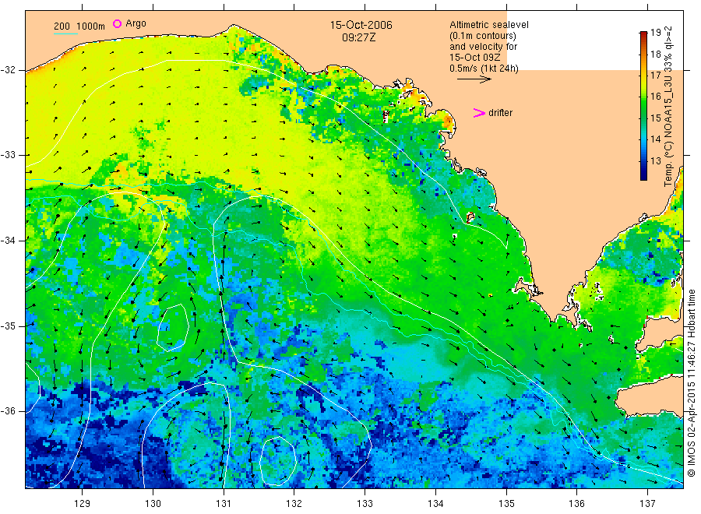Viewport: 701px width, 514px height.
Task: Click the '200 1000m' depth legend text
Action: (79, 26)
